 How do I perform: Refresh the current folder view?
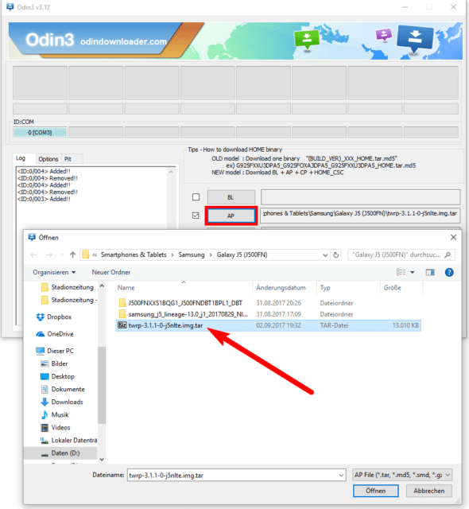point(336,255)
